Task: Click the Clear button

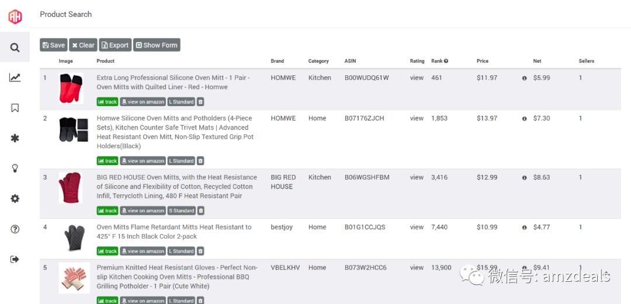Action: [83, 45]
